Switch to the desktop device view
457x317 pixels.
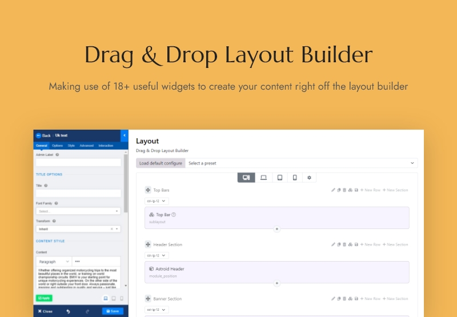[x=246, y=178]
